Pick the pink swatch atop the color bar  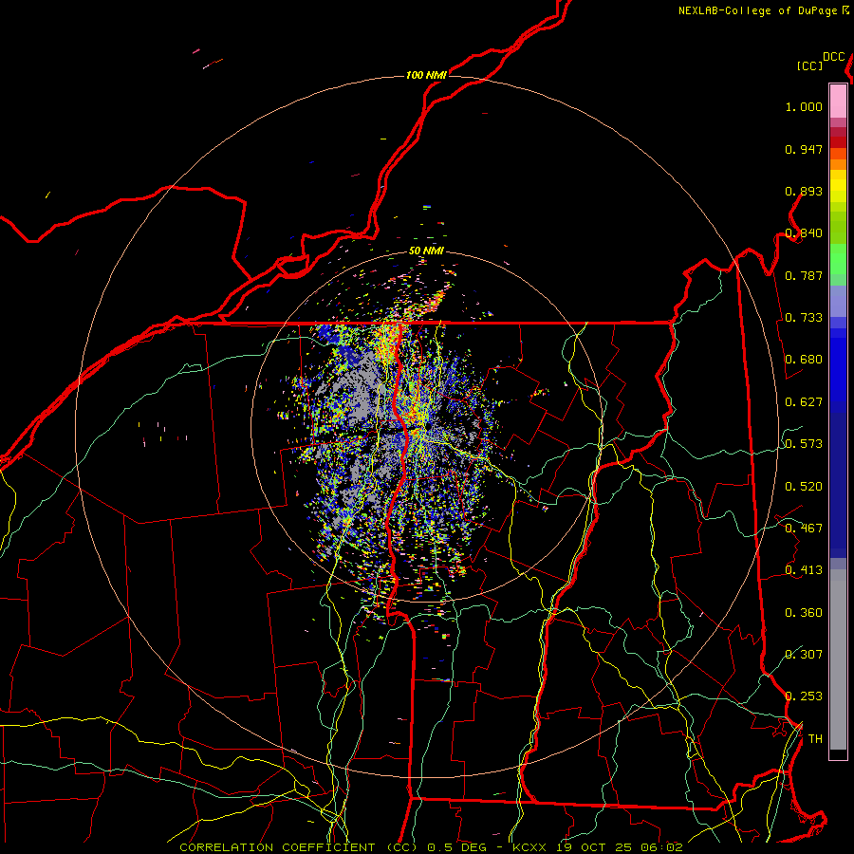tap(838, 101)
